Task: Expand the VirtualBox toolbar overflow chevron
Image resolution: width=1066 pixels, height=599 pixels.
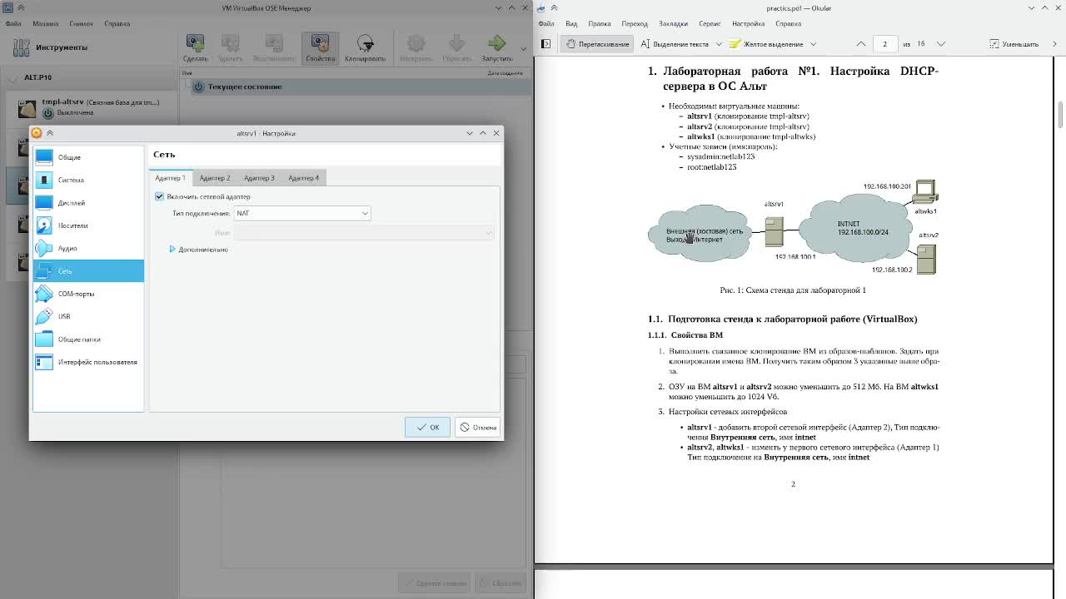Action: point(524,48)
